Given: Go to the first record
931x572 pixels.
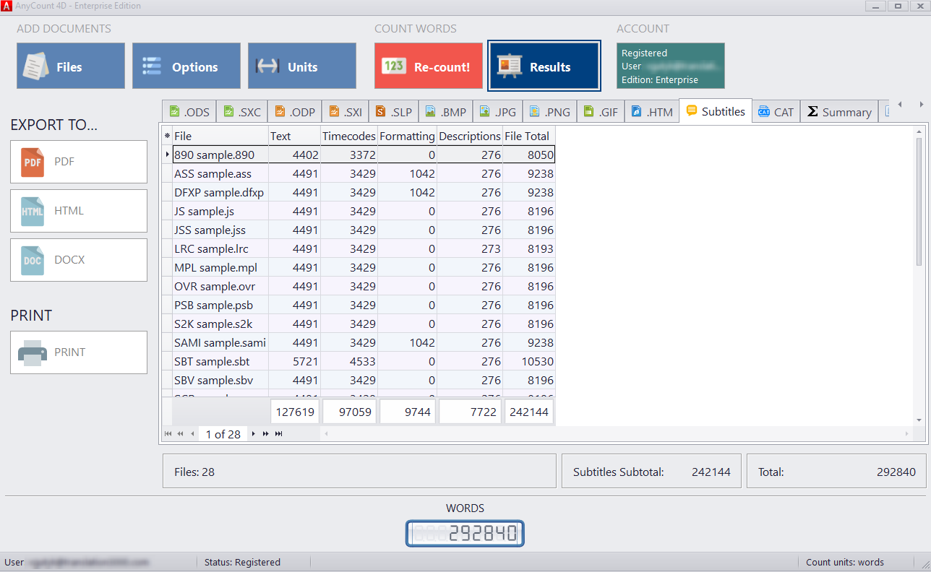Looking at the screenshot, I should click(x=168, y=434).
